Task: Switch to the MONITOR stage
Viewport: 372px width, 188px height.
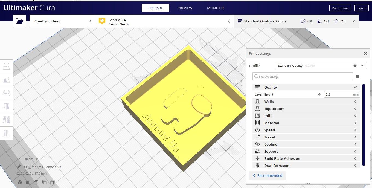Action: [215, 8]
